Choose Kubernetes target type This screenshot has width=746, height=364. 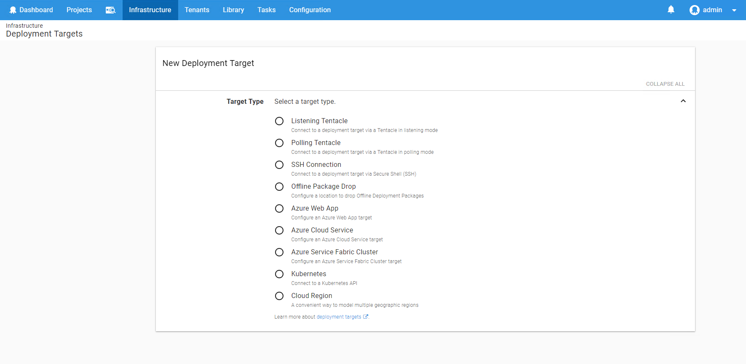279,274
